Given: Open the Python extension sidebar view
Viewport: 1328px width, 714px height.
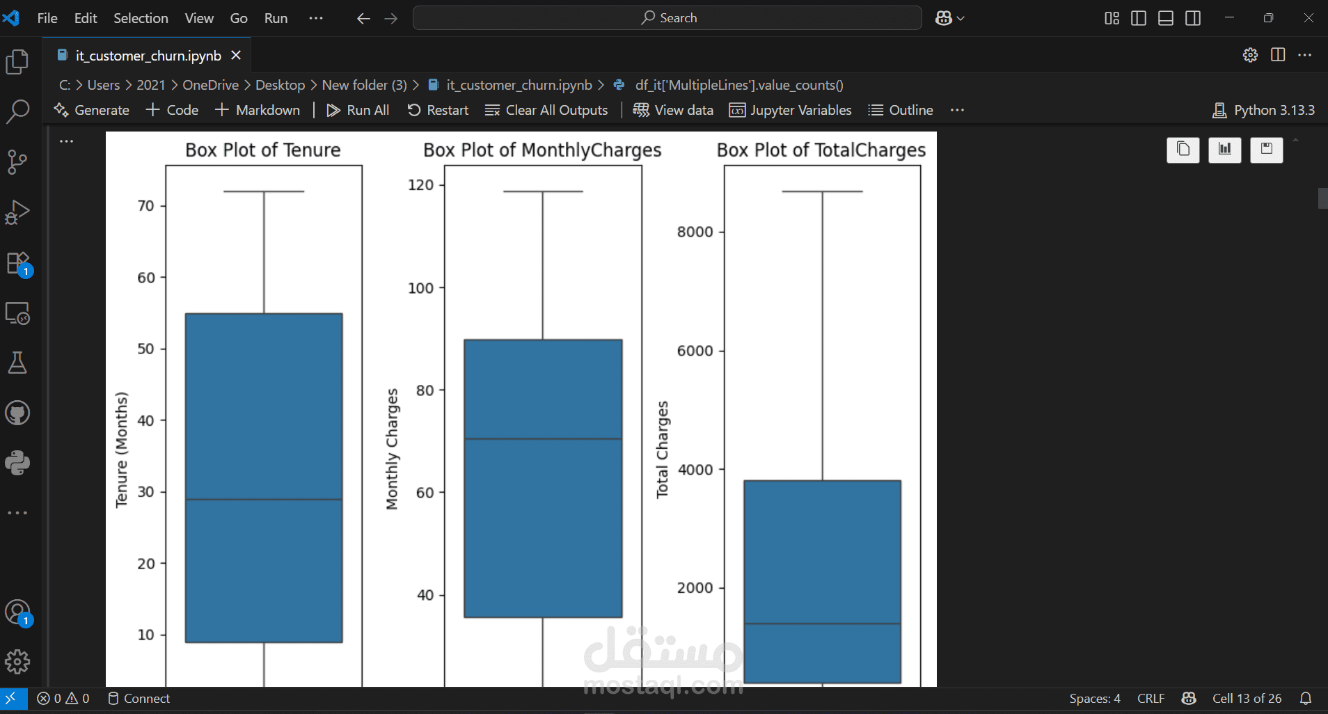Looking at the screenshot, I should coord(17,463).
